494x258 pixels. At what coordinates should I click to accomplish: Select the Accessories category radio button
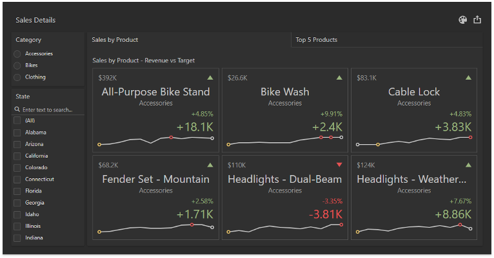(17, 54)
